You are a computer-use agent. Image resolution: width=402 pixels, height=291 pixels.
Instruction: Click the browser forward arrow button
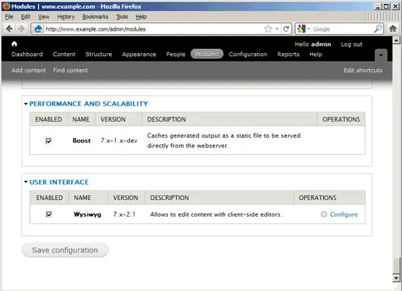pos(21,28)
